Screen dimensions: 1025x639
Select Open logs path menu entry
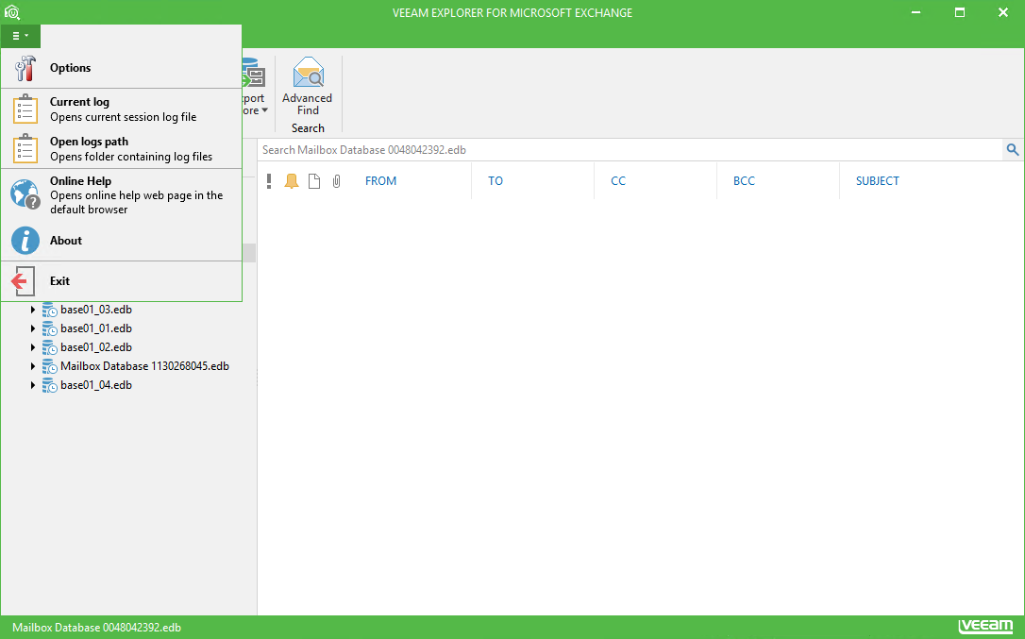click(122, 148)
